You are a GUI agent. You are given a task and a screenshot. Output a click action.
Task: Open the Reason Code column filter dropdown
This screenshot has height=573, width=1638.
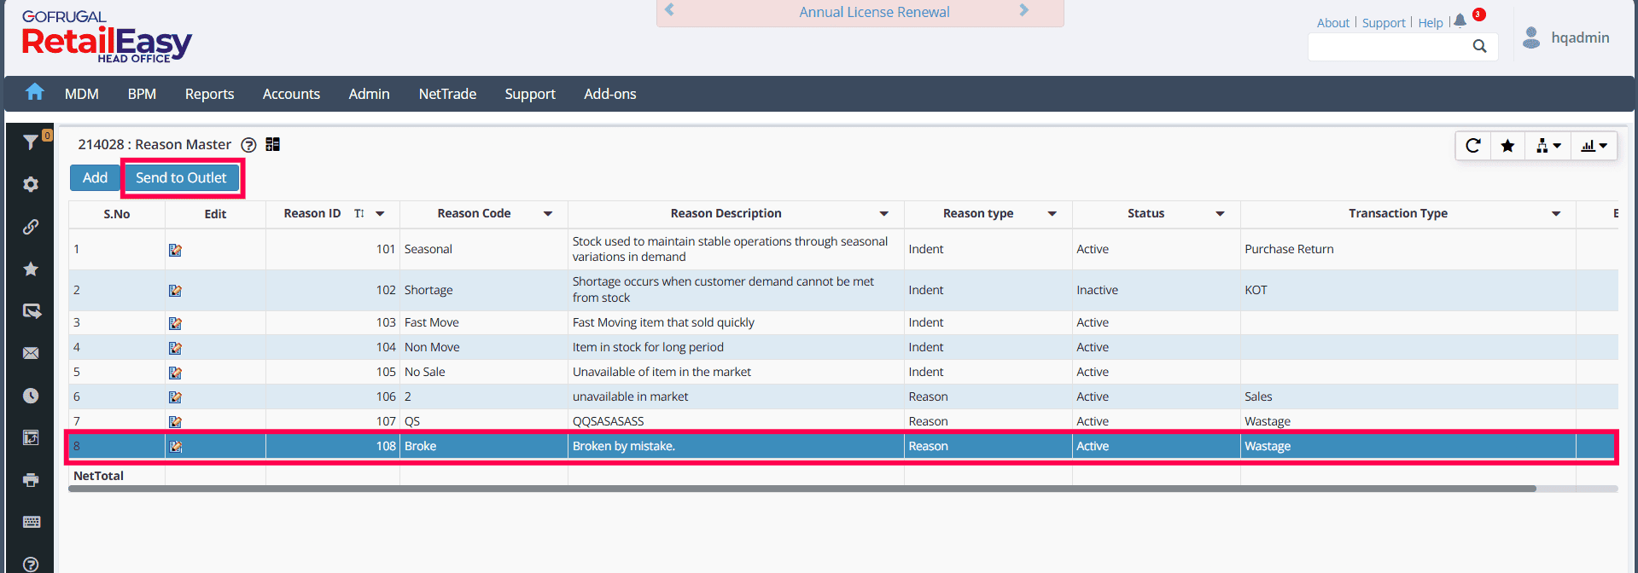click(x=548, y=214)
